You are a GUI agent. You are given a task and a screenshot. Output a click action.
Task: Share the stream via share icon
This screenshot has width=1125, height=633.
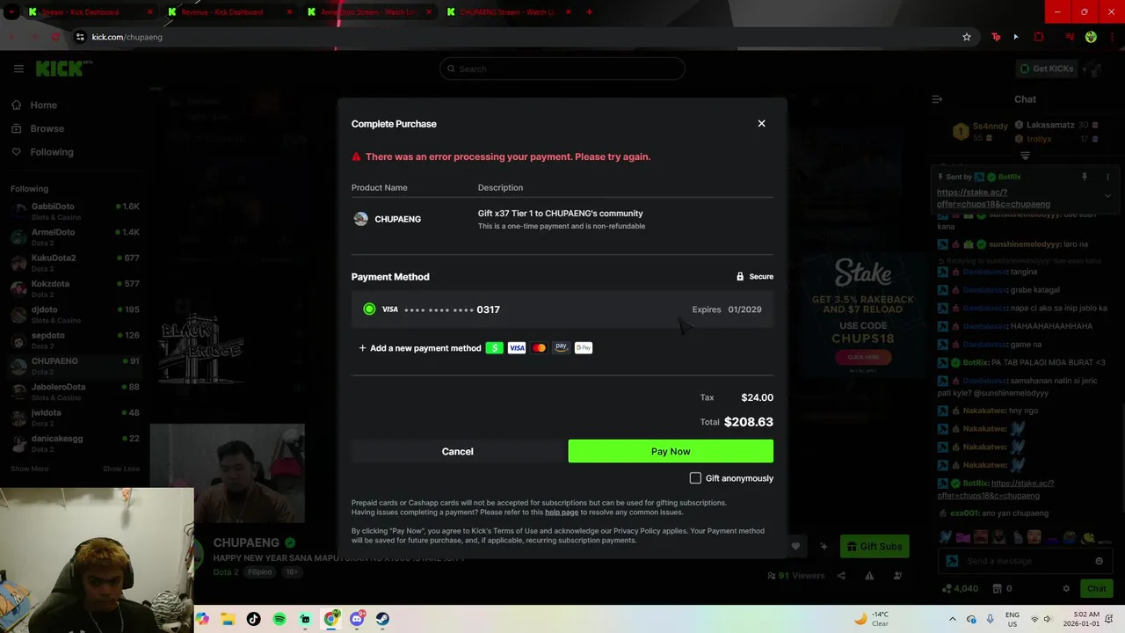pyautogui.click(x=841, y=576)
